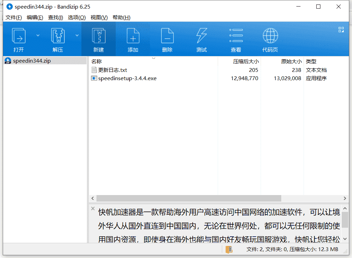Select the file 更新日志.txt
The image size is (352, 258).
[x=113, y=70]
